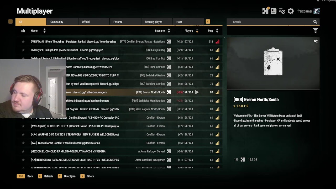The image size is (336, 189).
Task: Sort servers by Name arrows
Action: click(x=44, y=31)
